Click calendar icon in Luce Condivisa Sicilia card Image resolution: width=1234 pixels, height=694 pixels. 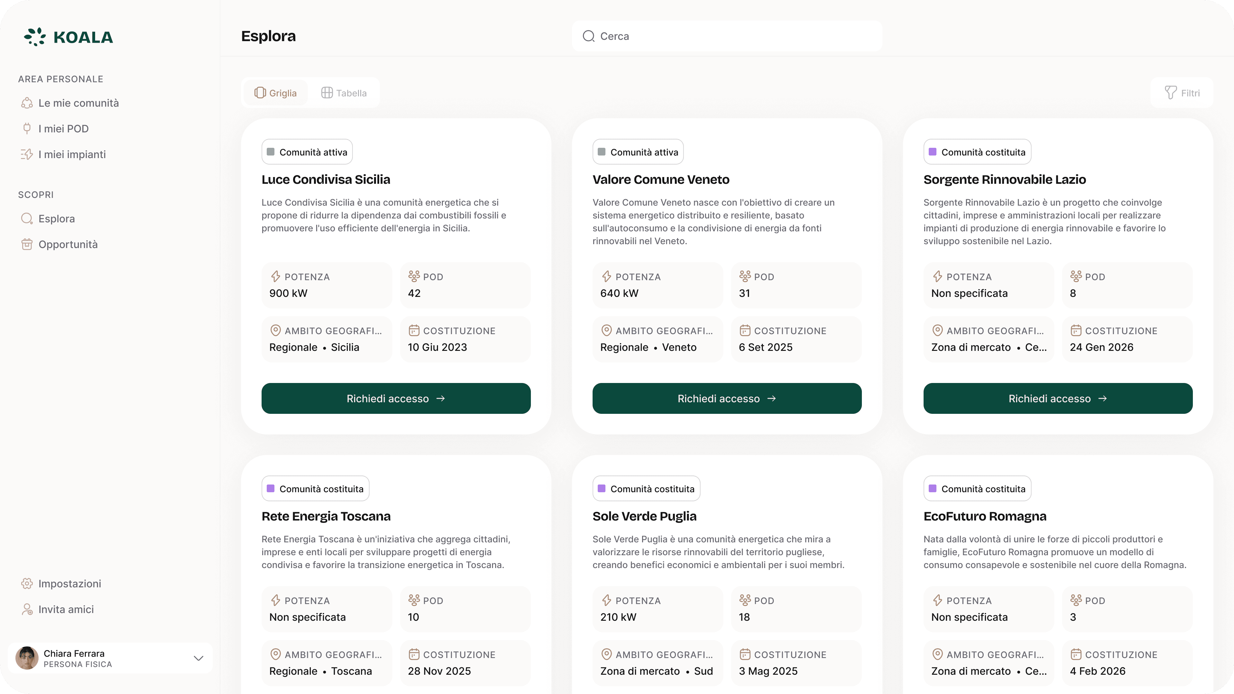click(414, 331)
